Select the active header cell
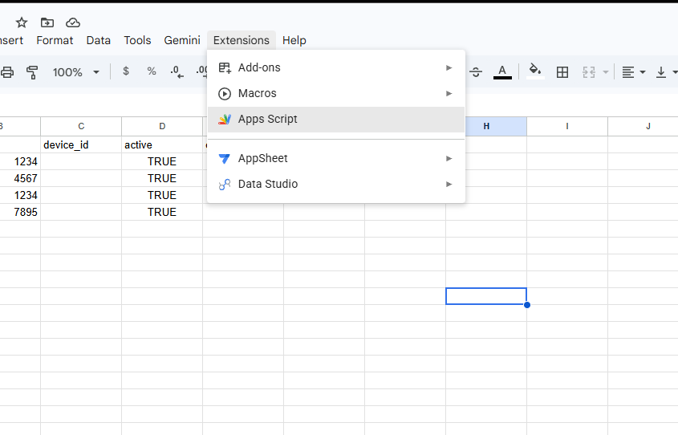The image size is (678, 435). [x=162, y=144]
